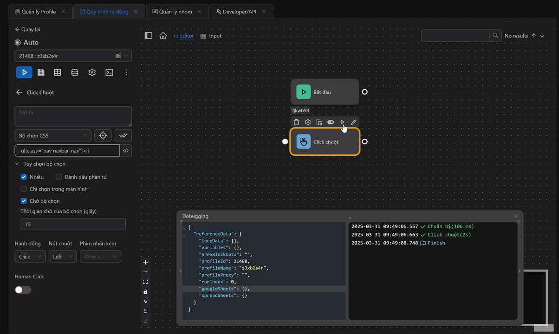Delete the Click chuột block via trash icon
Screen dimensions: 559x334
pyautogui.click(x=296, y=122)
